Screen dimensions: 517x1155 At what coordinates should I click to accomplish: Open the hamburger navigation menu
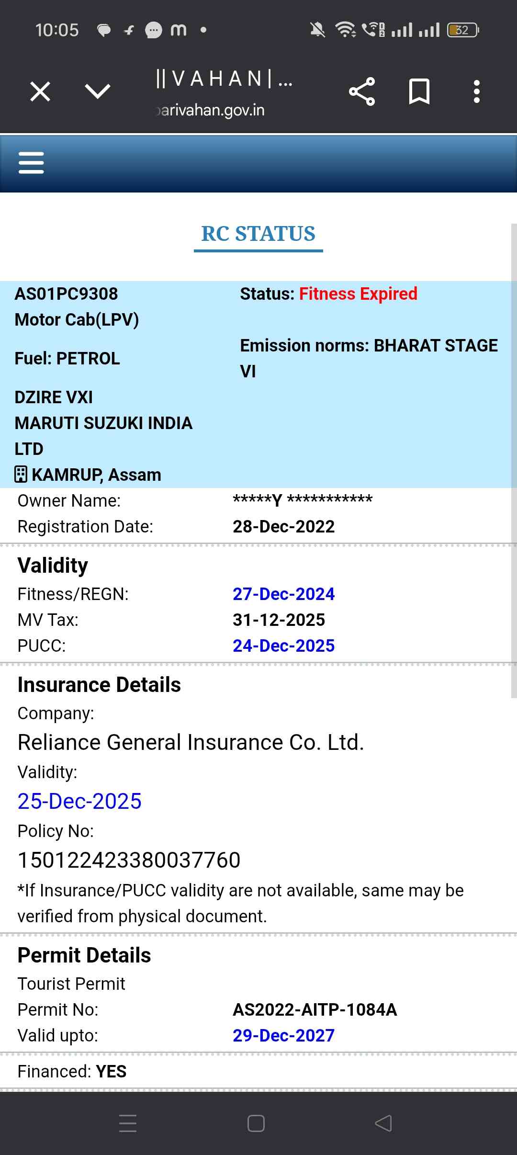point(31,163)
